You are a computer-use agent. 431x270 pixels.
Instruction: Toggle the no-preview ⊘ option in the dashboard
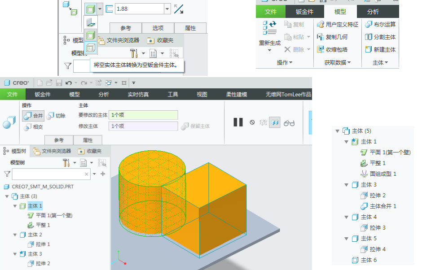(252, 122)
